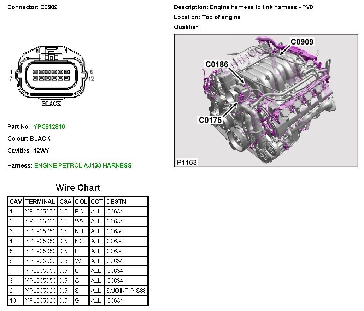Select the Connector: C0909 heading
Image resolution: width=364 pixels, height=311 pixels.
[x=33, y=7]
